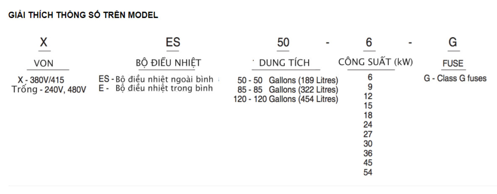Click the 'FUSE' column label
The width and height of the screenshot is (497, 194).
point(453,63)
